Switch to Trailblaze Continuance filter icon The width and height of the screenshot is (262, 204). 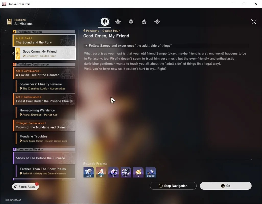(131, 21)
